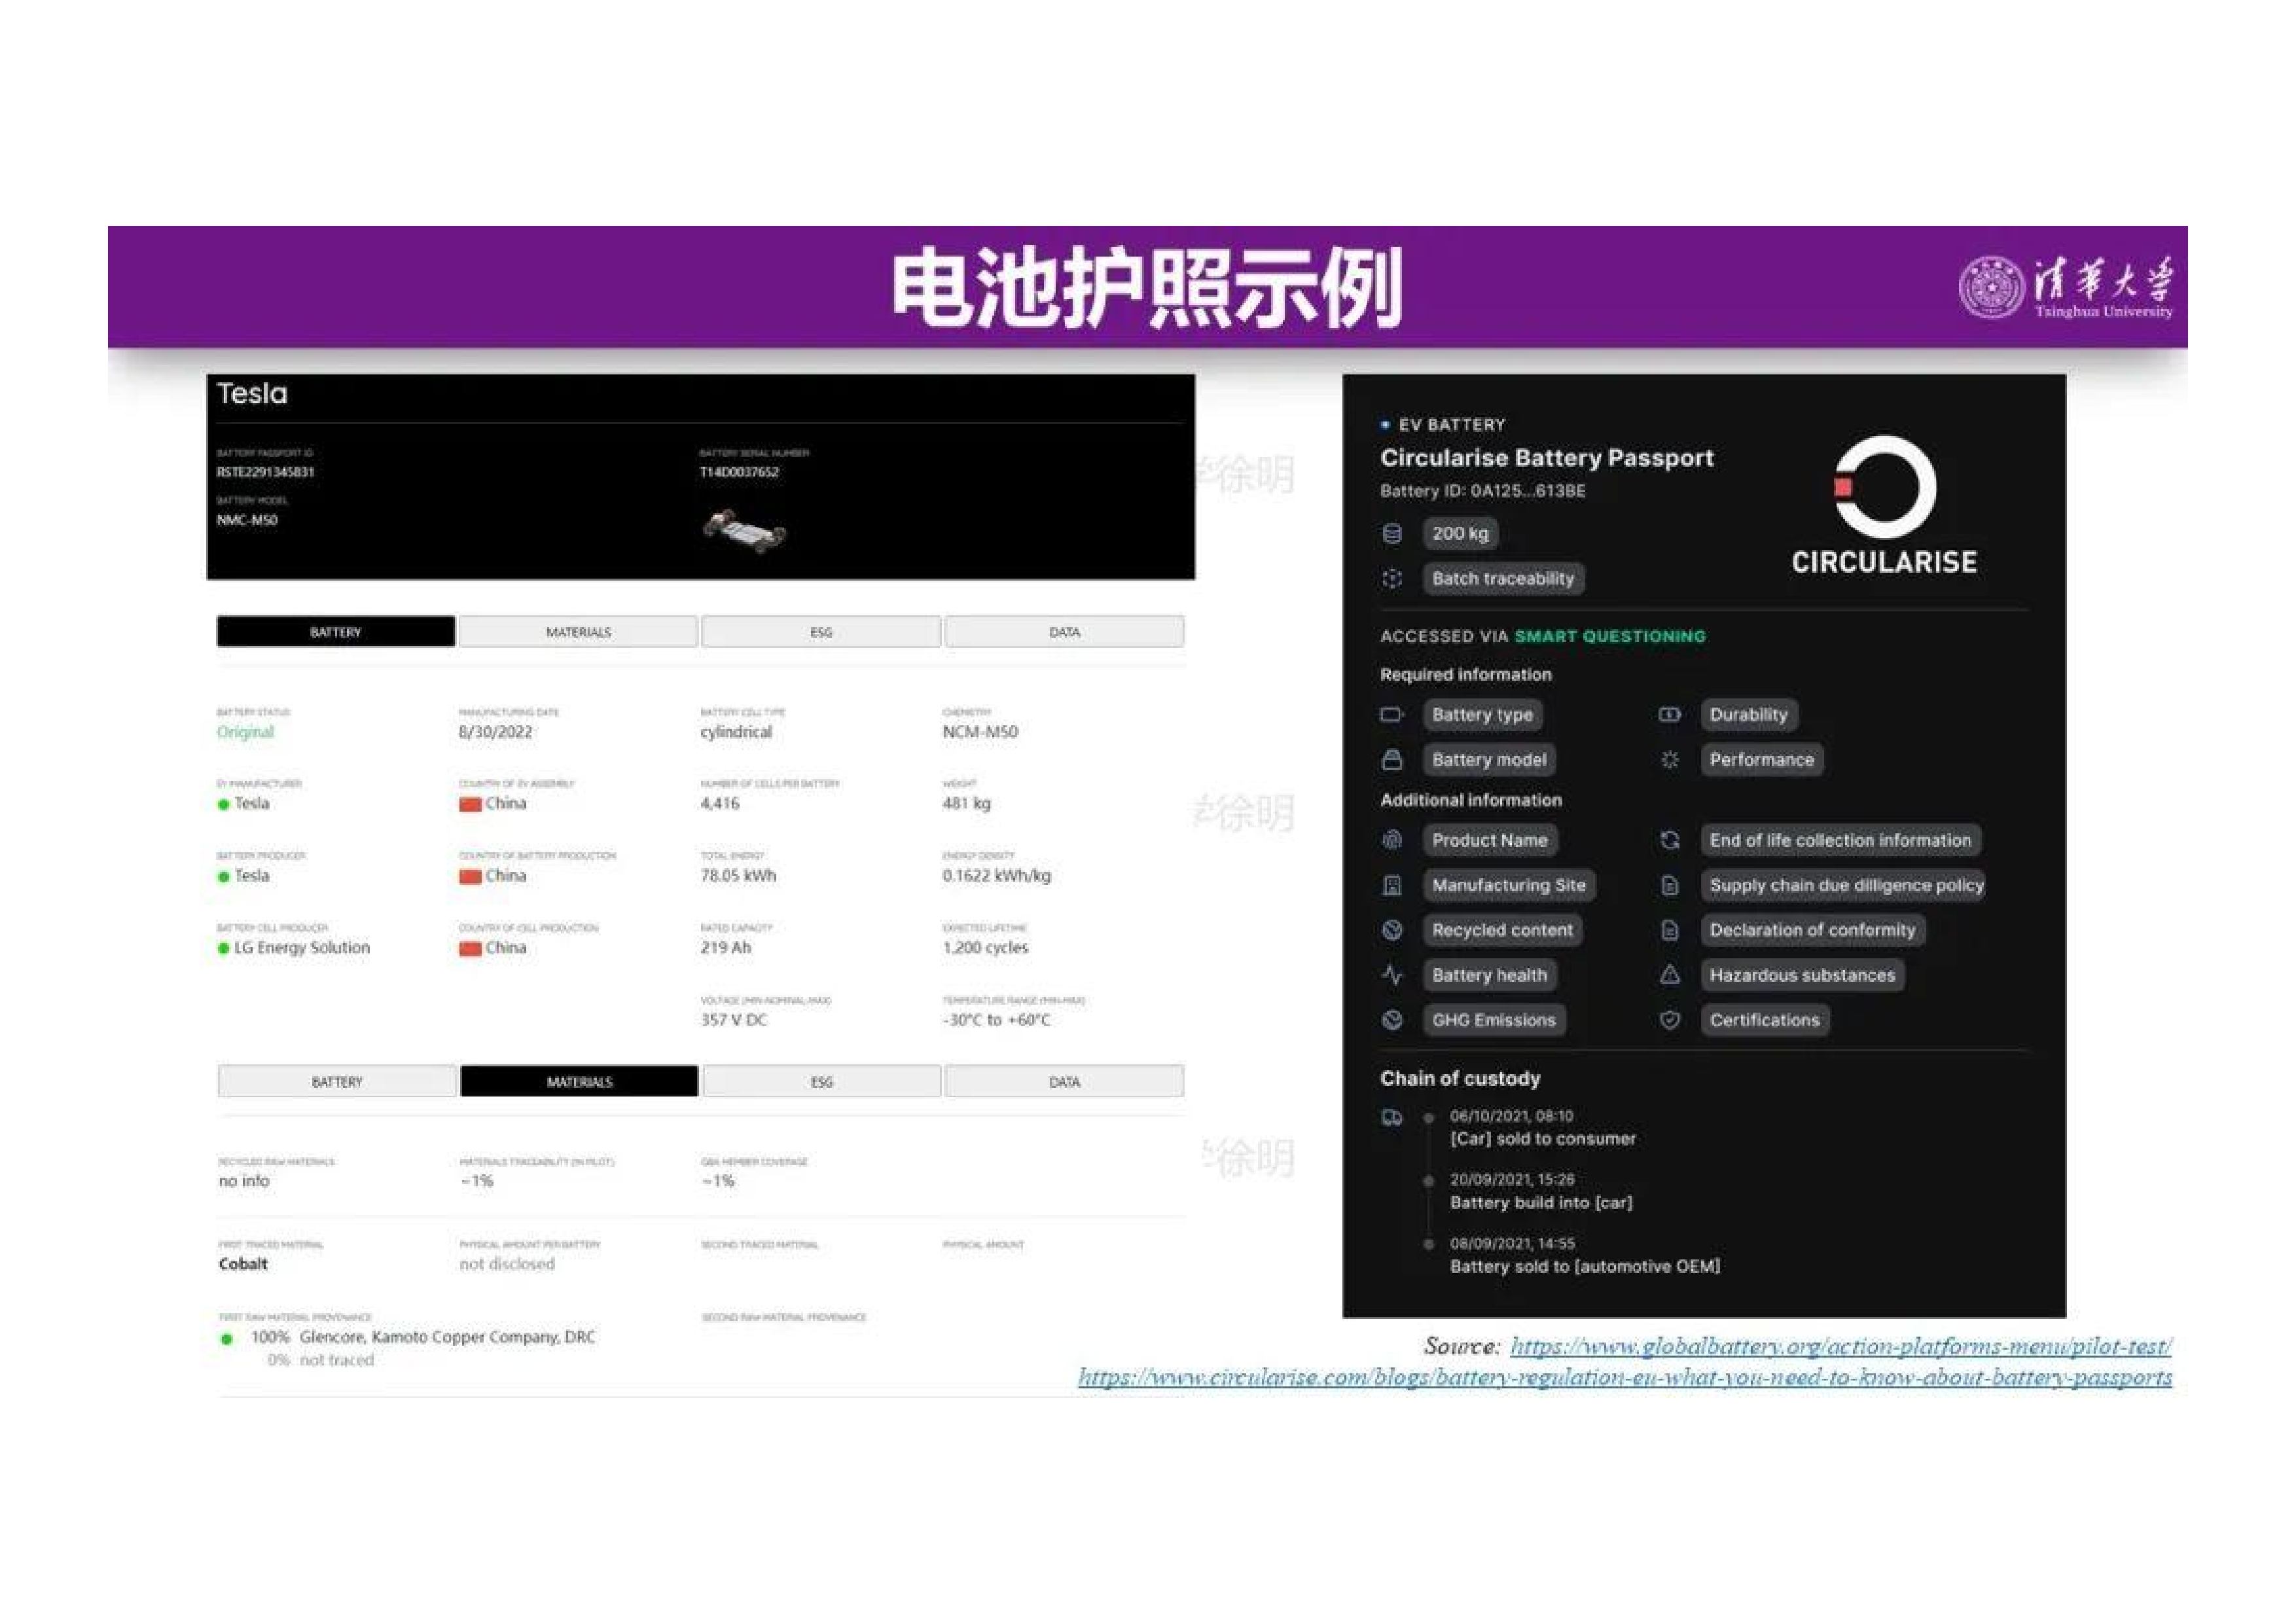
Task: Click the Manufacturing Site chip
Action: coord(1509,885)
